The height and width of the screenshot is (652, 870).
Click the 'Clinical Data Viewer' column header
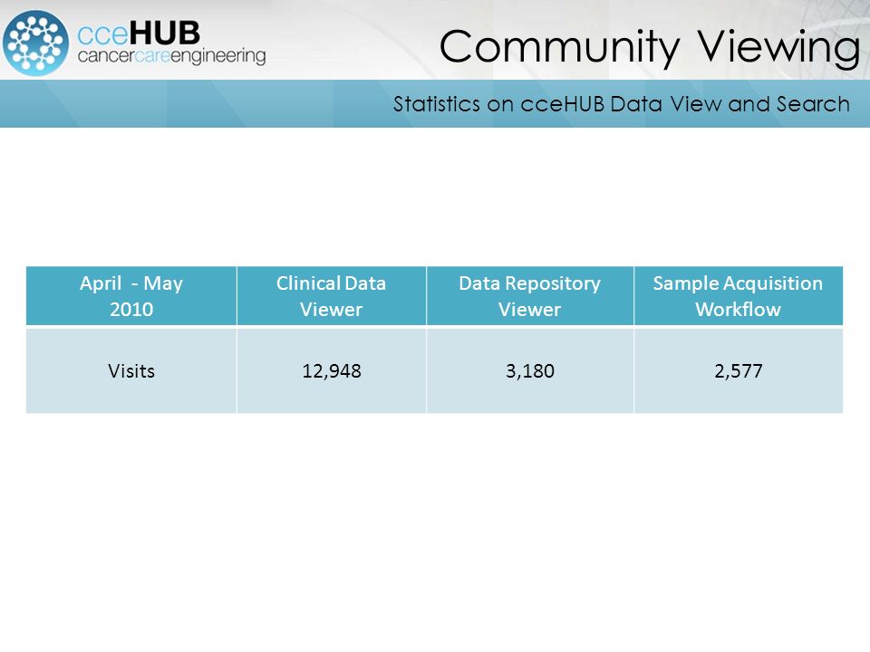[x=332, y=295]
